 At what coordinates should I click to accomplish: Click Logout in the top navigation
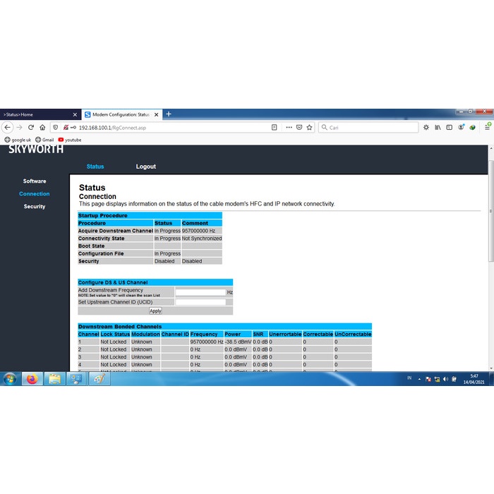pos(146,167)
